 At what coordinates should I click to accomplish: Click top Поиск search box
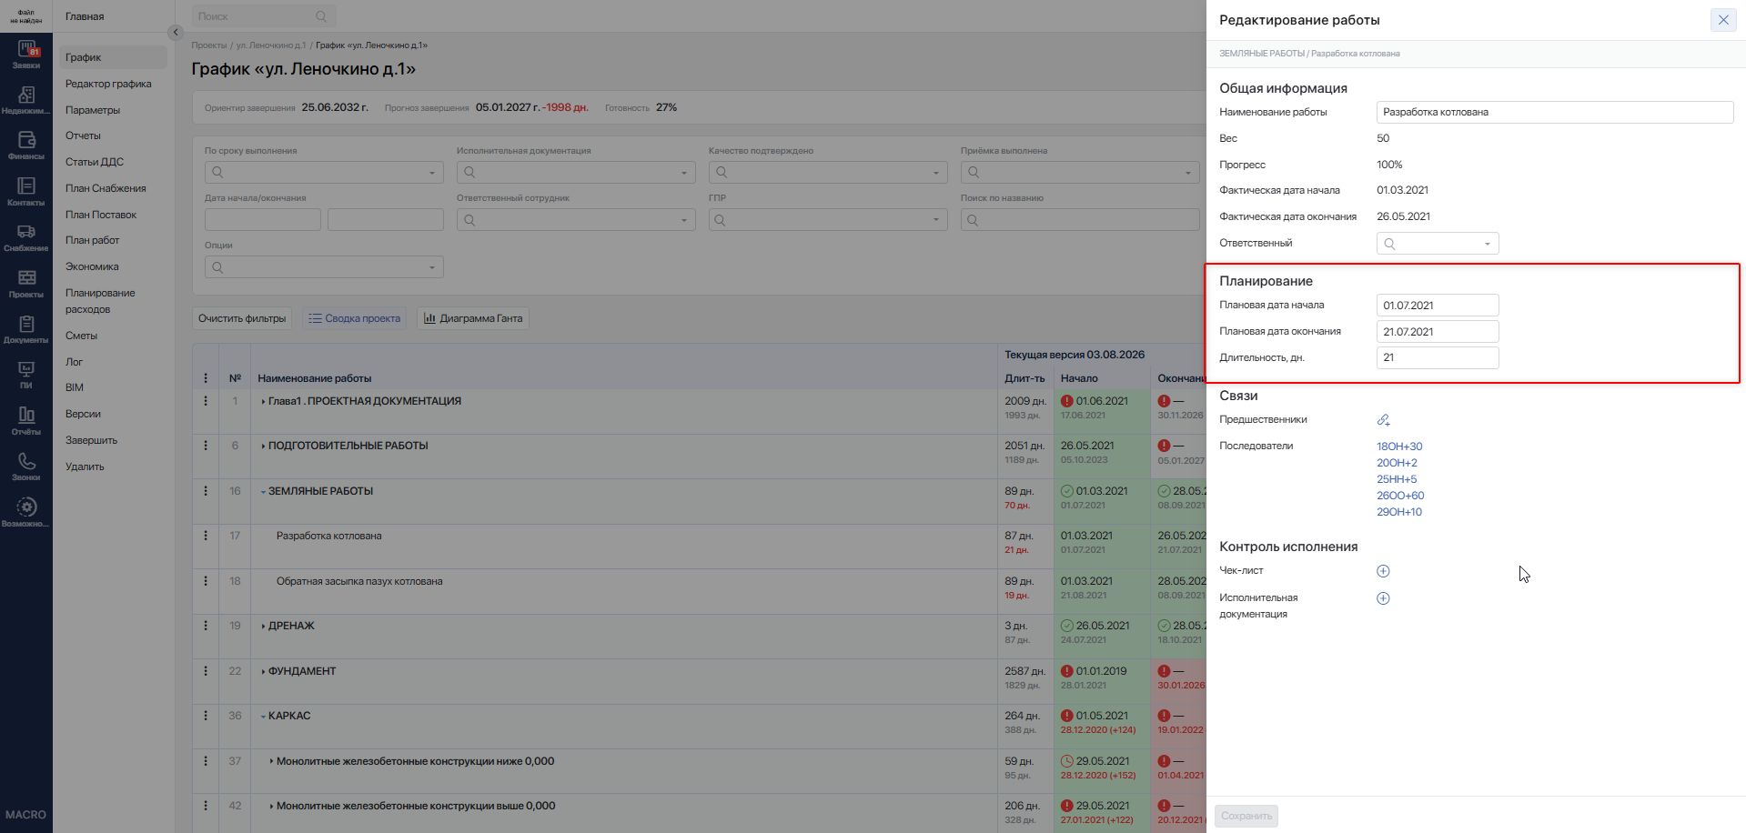click(264, 16)
